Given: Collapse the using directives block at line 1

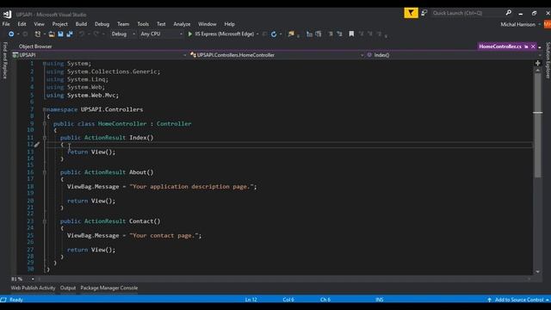Looking at the screenshot, I should pyautogui.click(x=45, y=64).
